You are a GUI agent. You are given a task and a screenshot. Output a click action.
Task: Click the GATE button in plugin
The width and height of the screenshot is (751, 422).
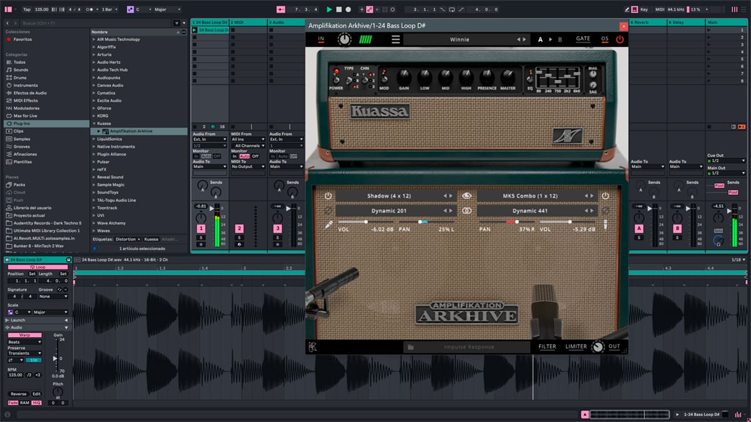tap(583, 39)
